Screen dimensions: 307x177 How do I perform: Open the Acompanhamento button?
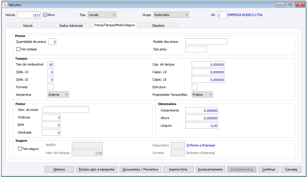click(210, 169)
